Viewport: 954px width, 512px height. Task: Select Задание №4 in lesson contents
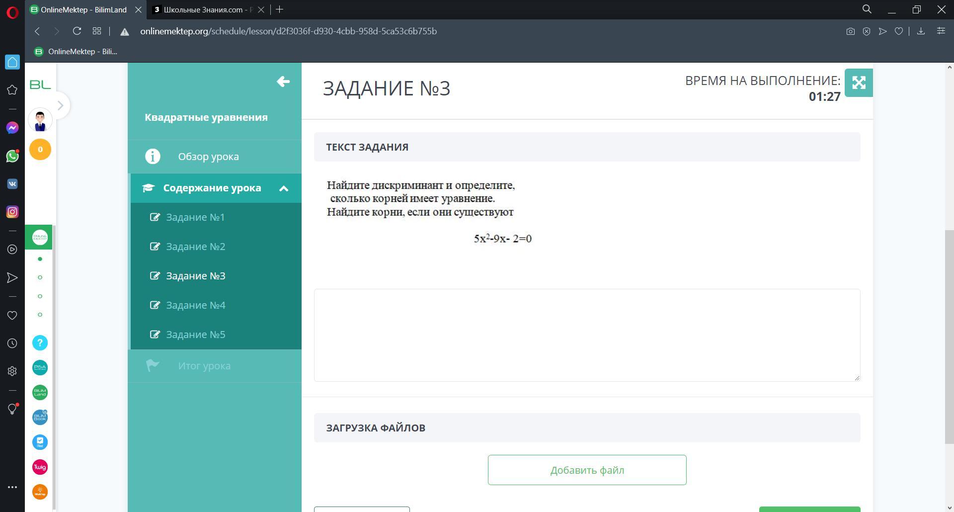pos(195,305)
